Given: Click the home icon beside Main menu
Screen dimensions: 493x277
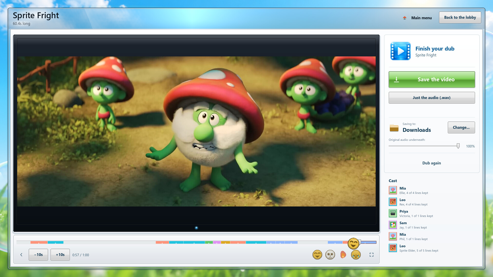Looking at the screenshot, I should [x=405, y=18].
